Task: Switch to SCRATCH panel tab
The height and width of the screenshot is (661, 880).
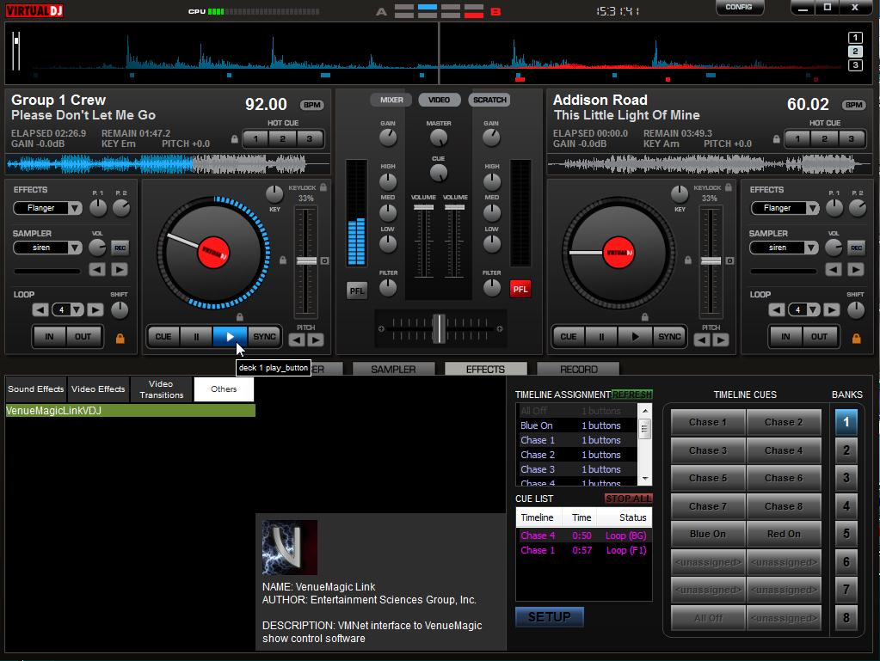Action: pyautogui.click(x=489, y=100)
